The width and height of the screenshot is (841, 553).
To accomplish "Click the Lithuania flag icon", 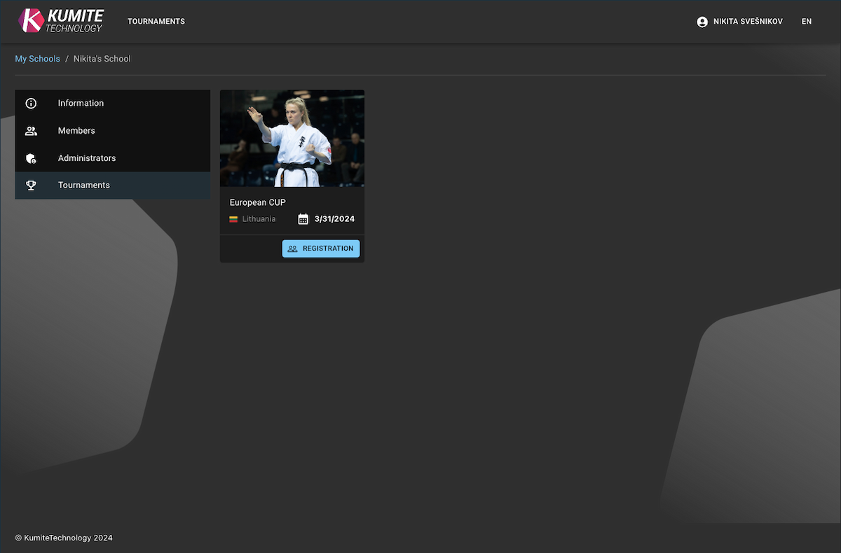I will [233, 220].
